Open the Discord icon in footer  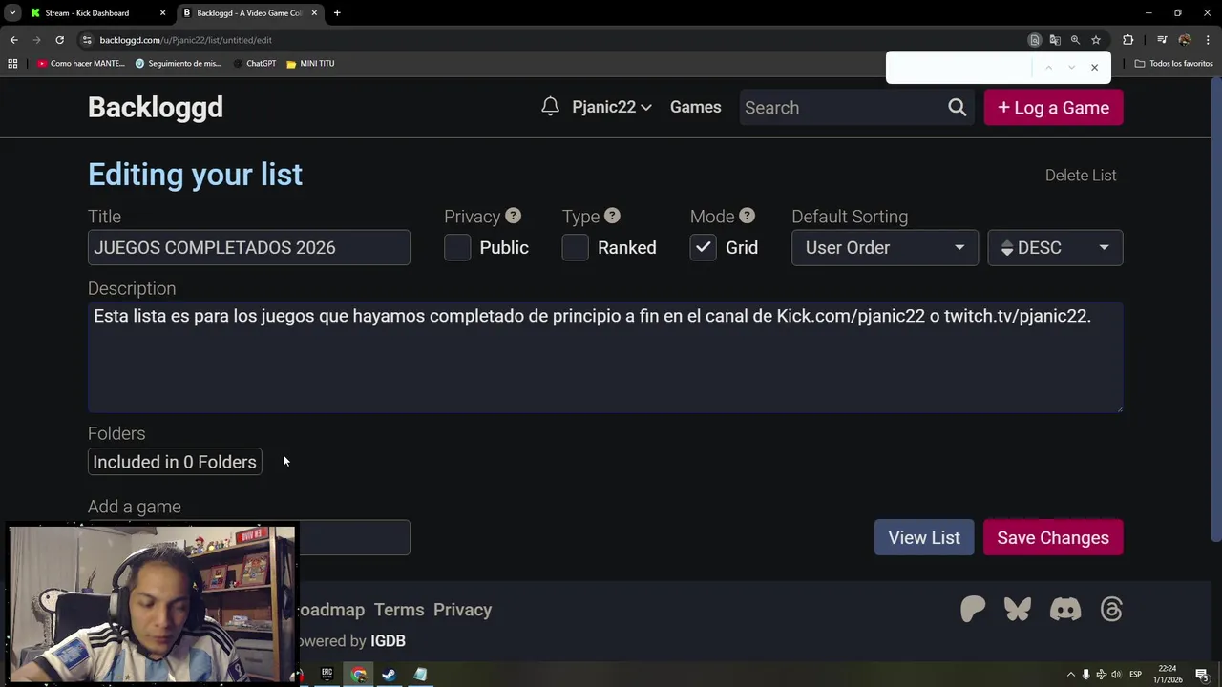[x=1065, y=609]
